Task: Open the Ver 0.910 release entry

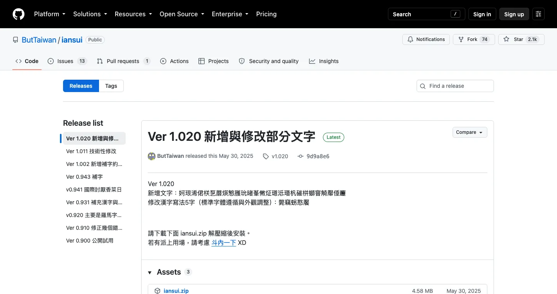Action: [94, 228]
